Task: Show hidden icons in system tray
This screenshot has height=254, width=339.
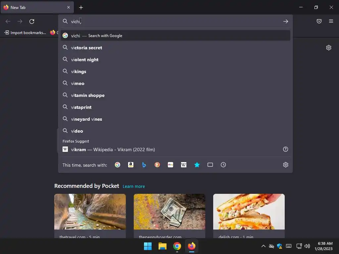Action: (x=263, y=246)
